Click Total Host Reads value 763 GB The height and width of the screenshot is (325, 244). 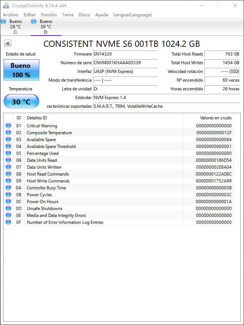point(223,54)
